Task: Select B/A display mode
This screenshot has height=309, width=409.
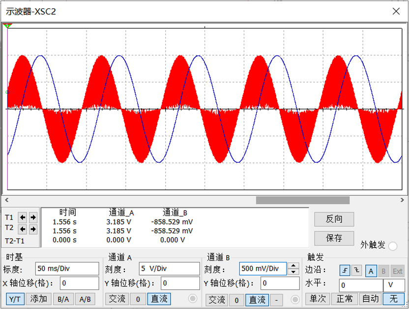Action: tap(63, 299)
